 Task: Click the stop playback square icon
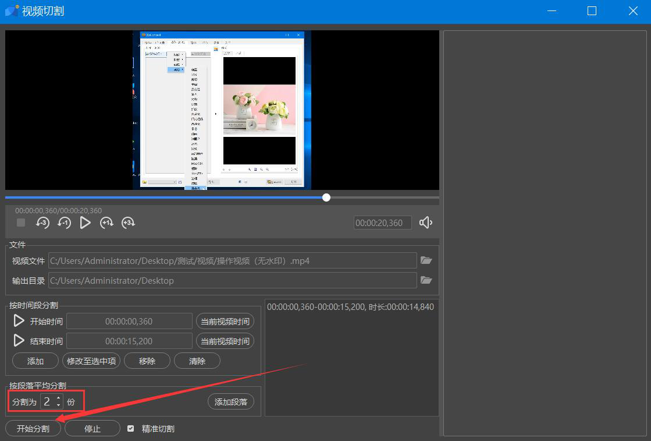tap(21, 223)
